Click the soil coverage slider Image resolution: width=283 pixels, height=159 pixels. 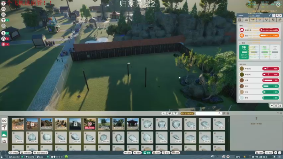[x=271, y=80]
